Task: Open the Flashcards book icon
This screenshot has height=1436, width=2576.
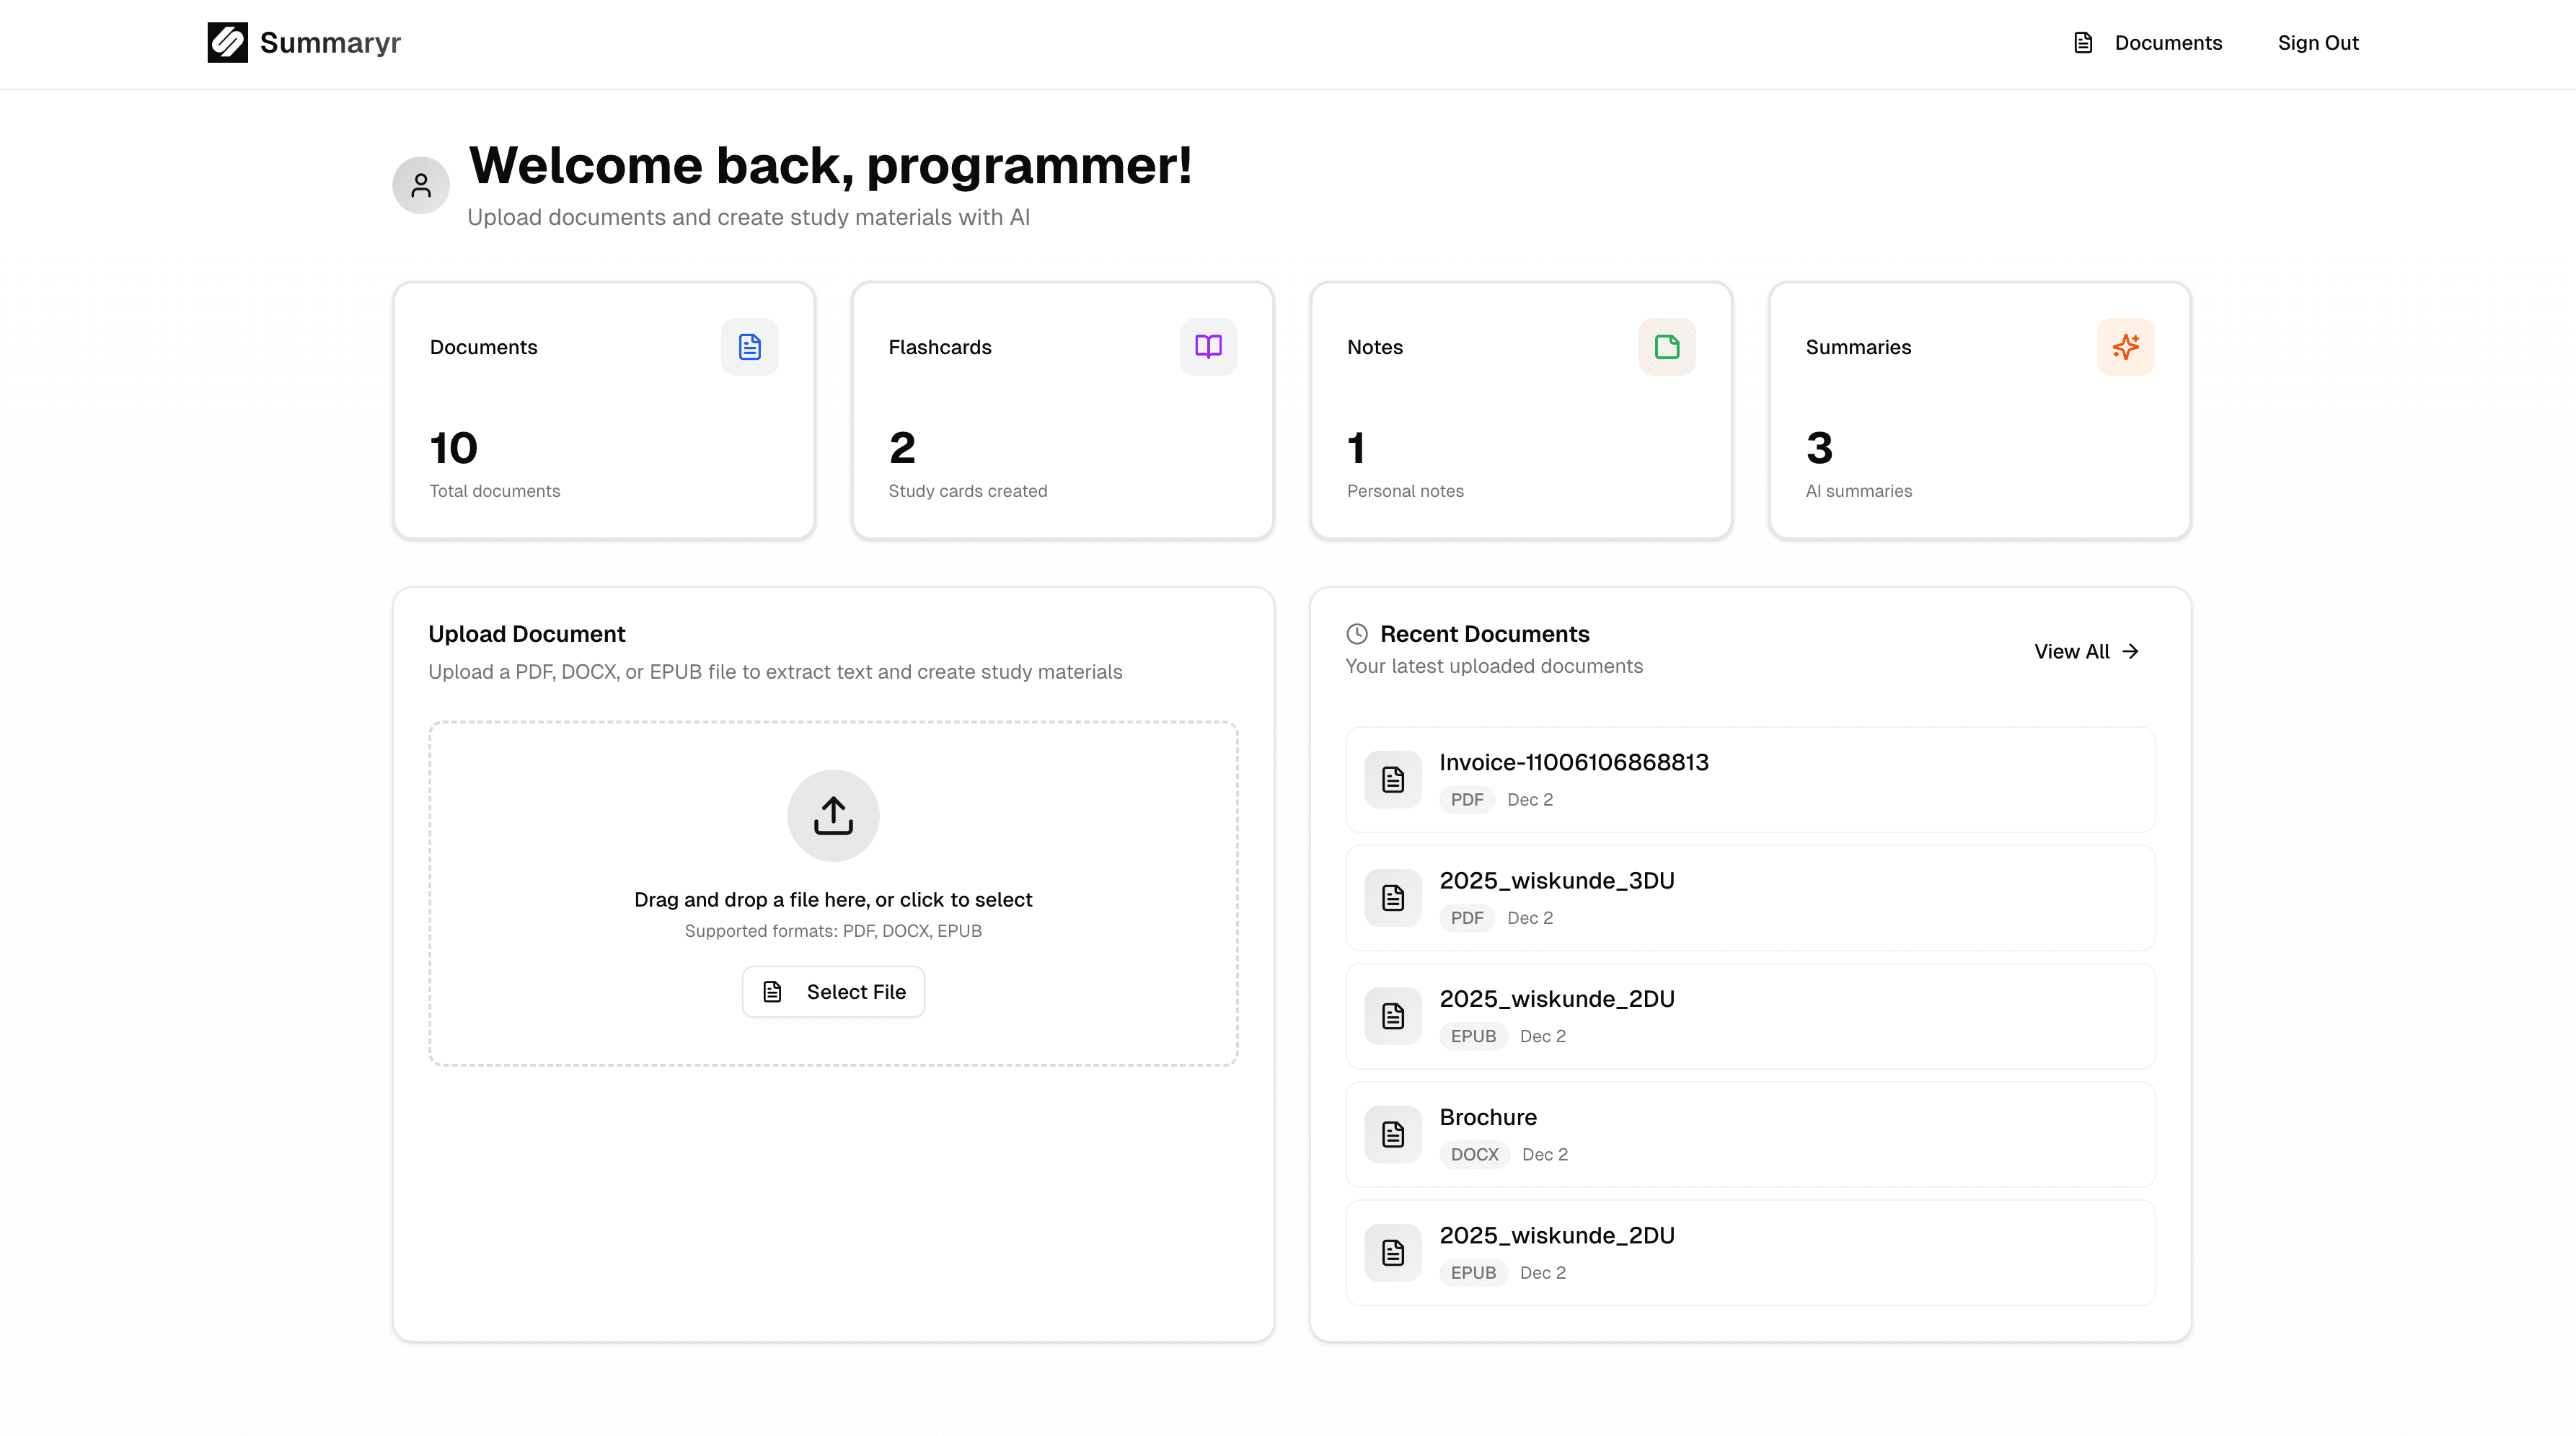Action: coord(1208,347)
